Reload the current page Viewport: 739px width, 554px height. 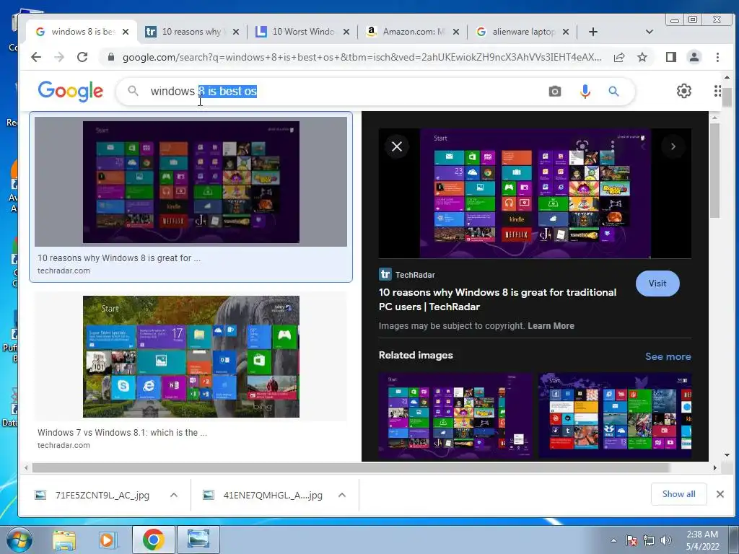[82, 58]
